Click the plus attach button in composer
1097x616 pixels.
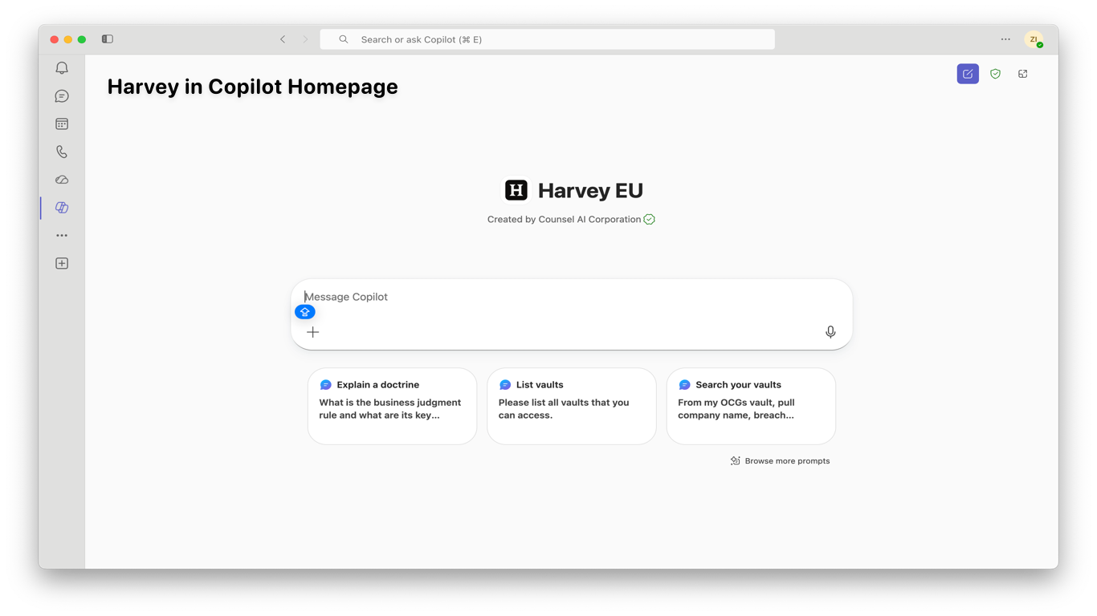313,332
